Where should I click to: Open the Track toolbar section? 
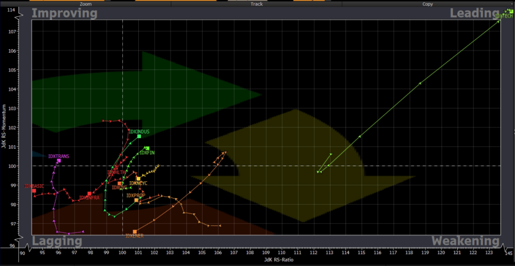click(256, 4)
